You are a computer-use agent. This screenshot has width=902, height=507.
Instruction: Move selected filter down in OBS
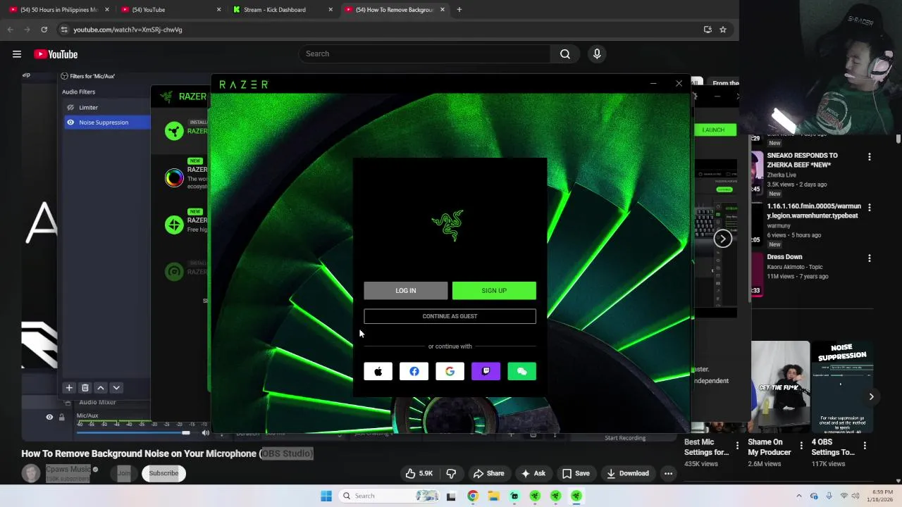[x=116, y=388]
